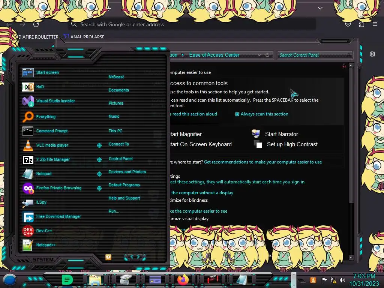This screenshot has width=384, height=288.
Task: Click Start Magnifier text
Action: (x=186, y=134)
